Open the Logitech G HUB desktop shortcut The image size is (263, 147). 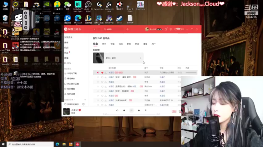[109, 7]
